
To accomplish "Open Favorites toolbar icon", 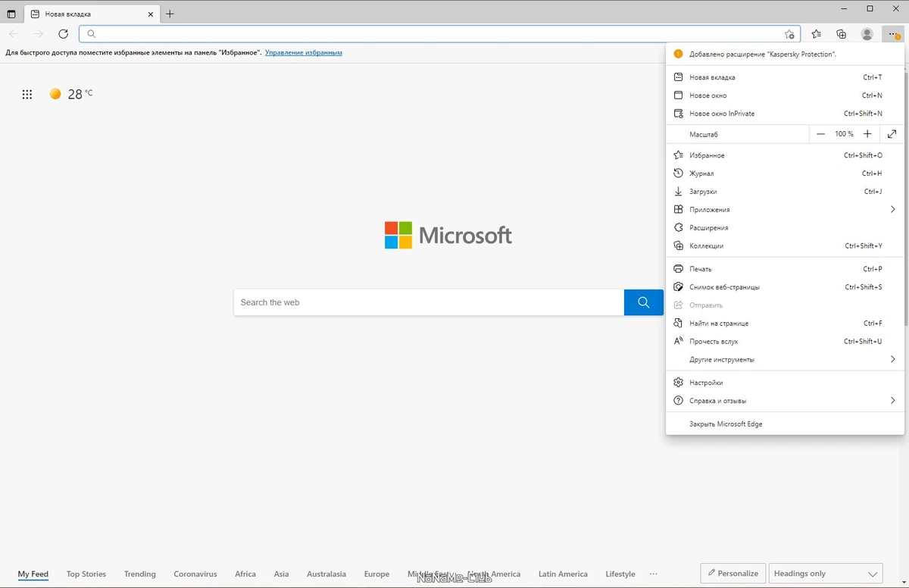I will 816,33.
